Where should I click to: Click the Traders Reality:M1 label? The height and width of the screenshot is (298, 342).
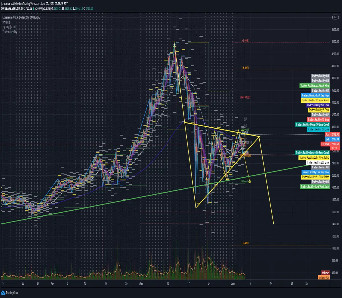pyautogui.click(x=320, y=167)
